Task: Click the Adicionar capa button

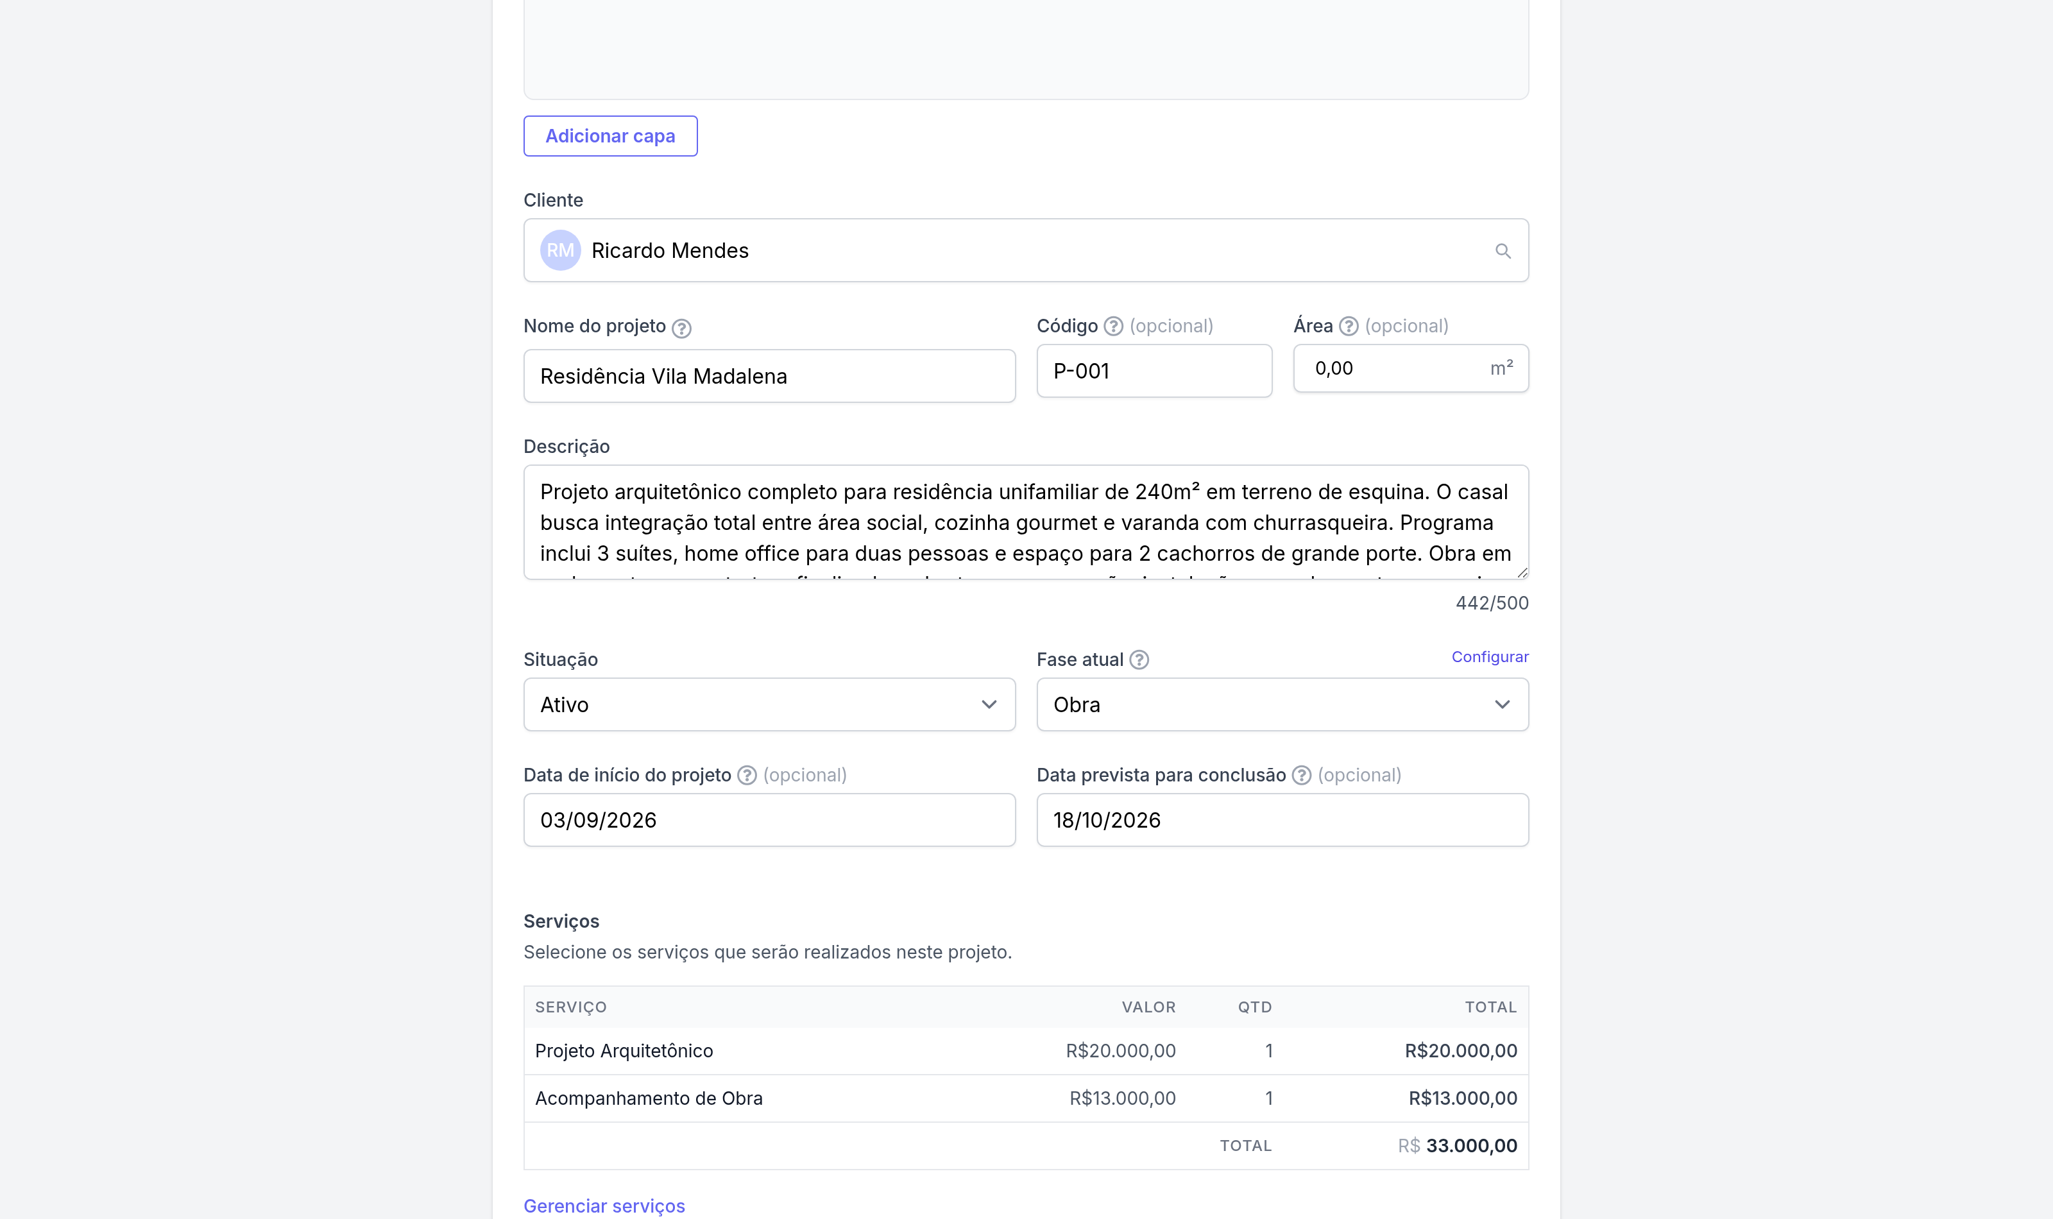Action: point(610,137)
